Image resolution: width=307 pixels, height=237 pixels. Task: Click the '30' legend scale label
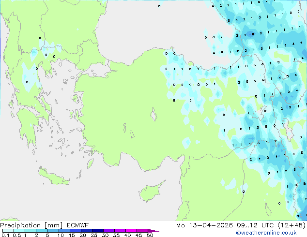pyautogui.click(x=105, y=235)
